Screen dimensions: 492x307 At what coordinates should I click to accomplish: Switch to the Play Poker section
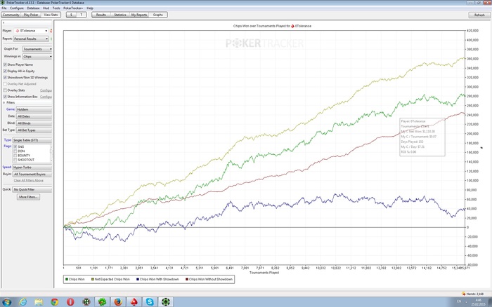point(31,15)
